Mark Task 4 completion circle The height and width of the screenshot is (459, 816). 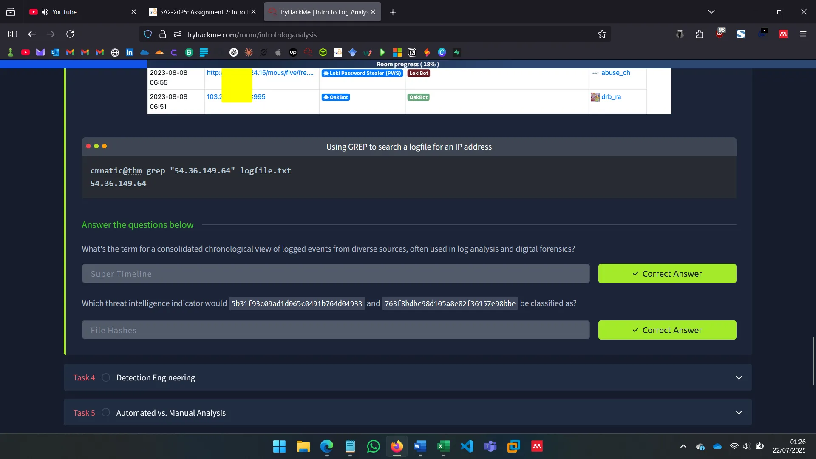(x=105, y=377)
